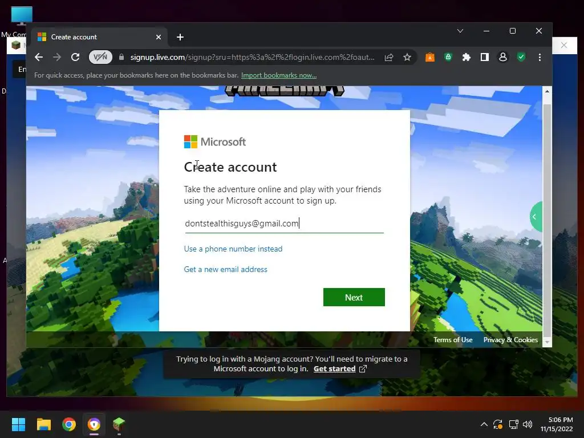Image resolution: width=584 pixels, height=438 pixels.
Task: Open Terms of Use link
Action: [453, 340]
